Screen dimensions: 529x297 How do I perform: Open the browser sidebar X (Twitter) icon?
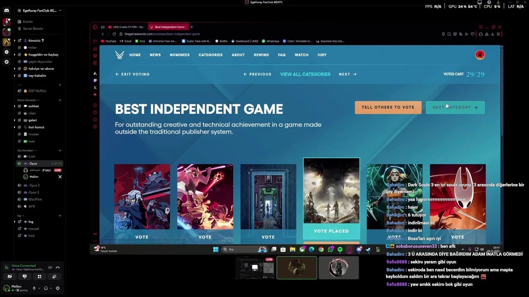pos(95,87)
